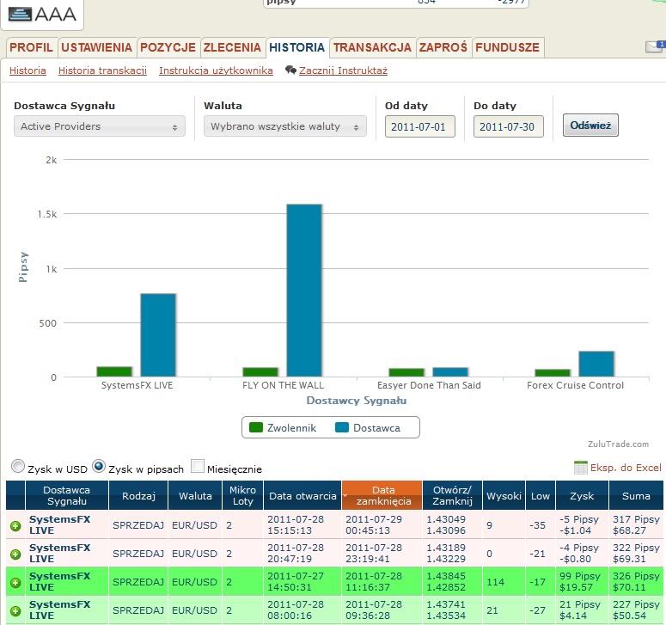Switch to the PROFIL tab

point(32,47)
